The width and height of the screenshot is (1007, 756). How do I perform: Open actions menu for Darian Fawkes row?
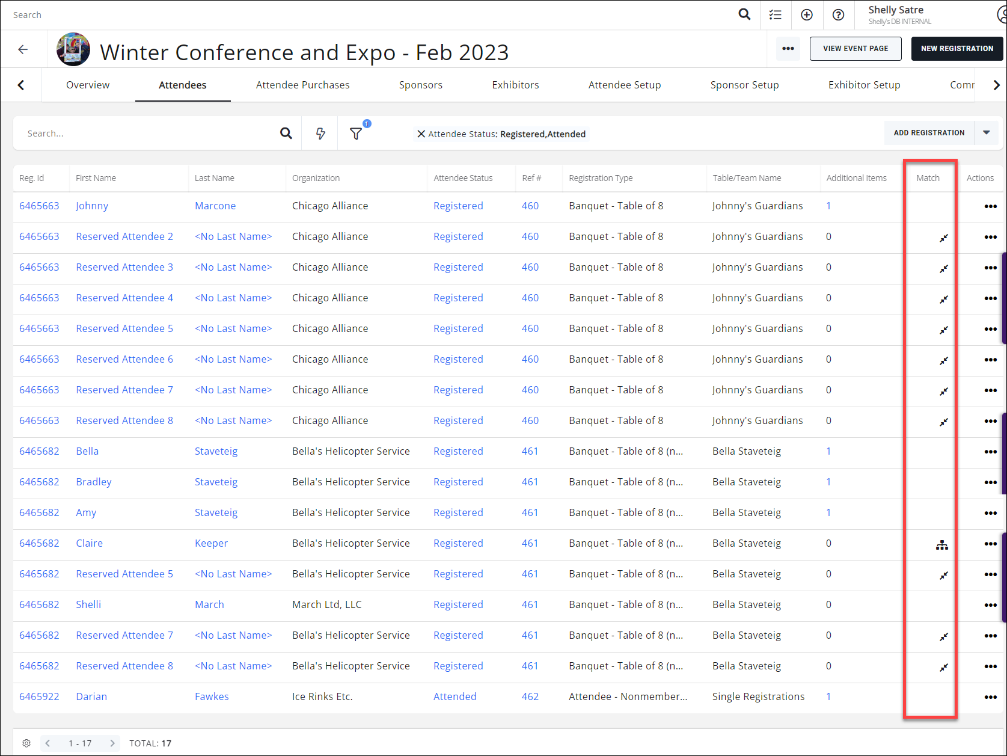(990, 697)
